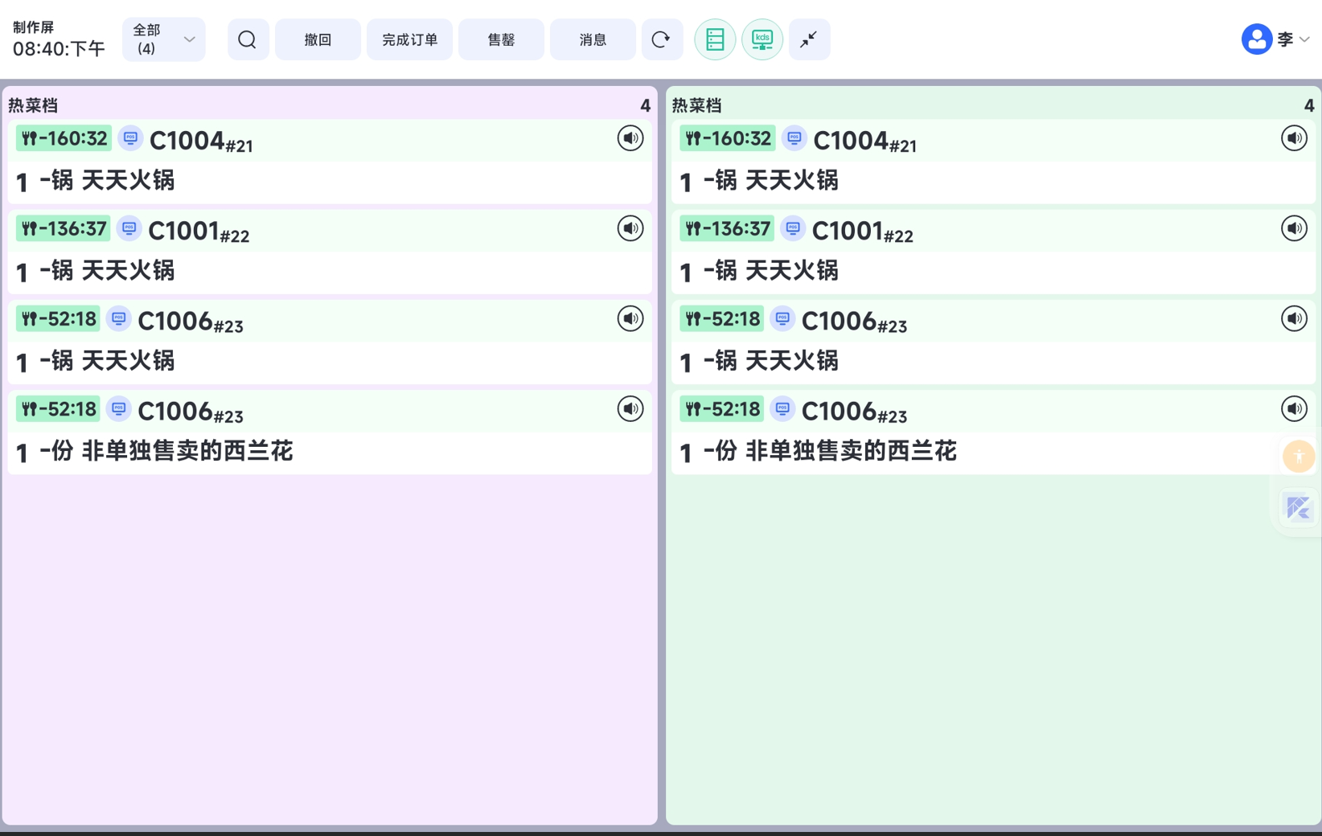Select 天天火锅 item in left C1006 order

click(x=128, y=361)
